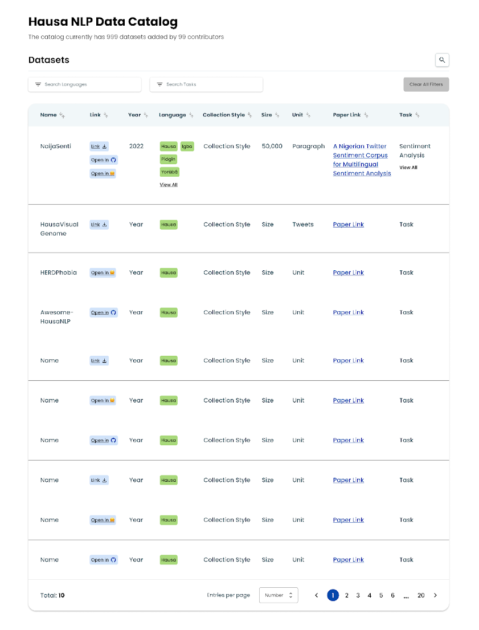Go to page 2 of the datasets table
479x630 pixels.
tap(346, 595)
